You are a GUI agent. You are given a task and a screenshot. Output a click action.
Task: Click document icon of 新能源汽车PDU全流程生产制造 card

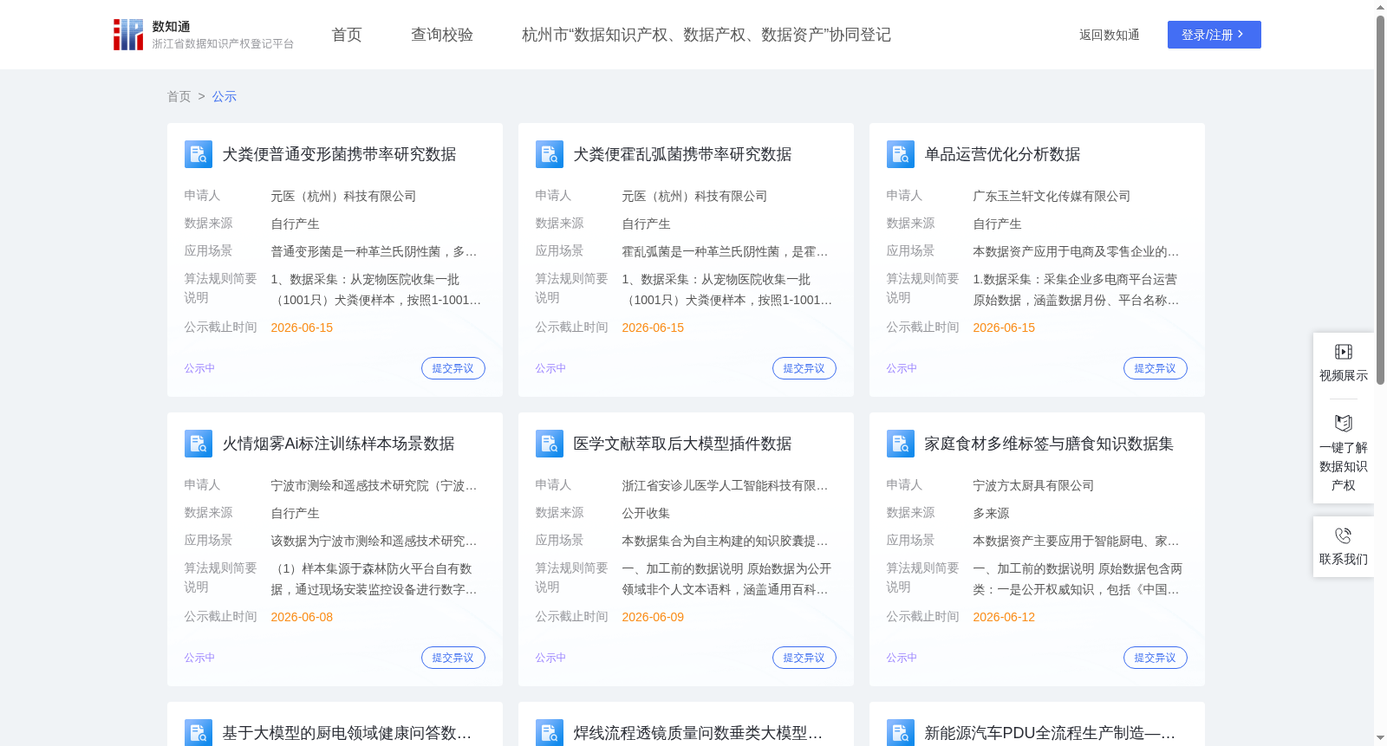click(x=901, y=733)
